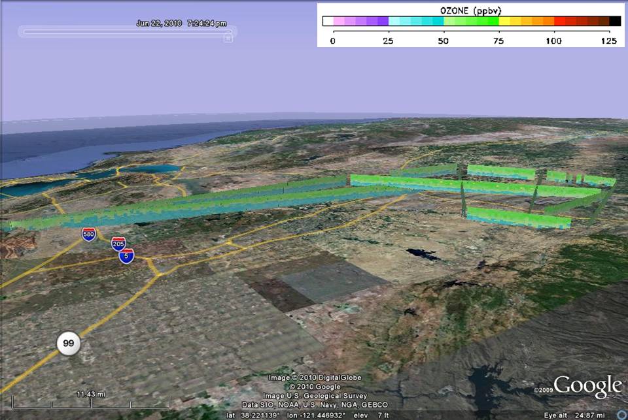
Task: Click the lat 38.221139° status readout
Action: [253, 415]
